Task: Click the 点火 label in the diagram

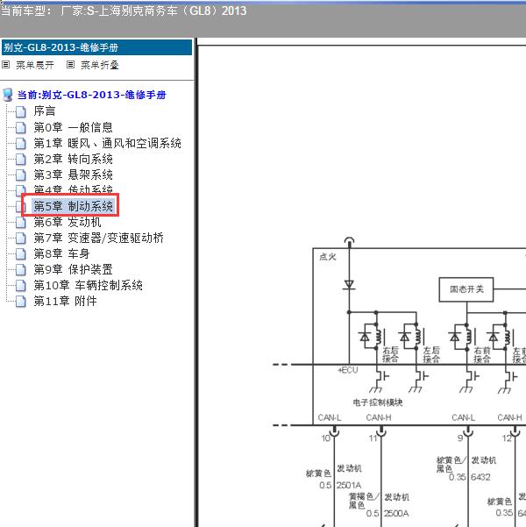Action: [328, 257]
